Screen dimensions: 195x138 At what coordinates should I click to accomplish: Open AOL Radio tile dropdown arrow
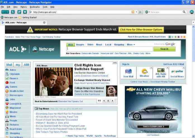[x=167, y=68]
